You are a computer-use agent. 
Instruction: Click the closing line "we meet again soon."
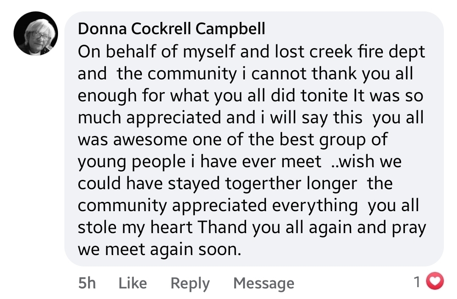point(159,249)
